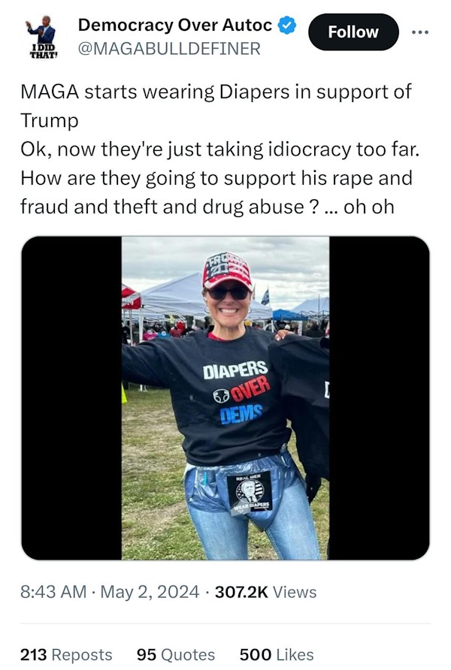View the 500 Likes list
451x670 pixels.
coord(276,655)
